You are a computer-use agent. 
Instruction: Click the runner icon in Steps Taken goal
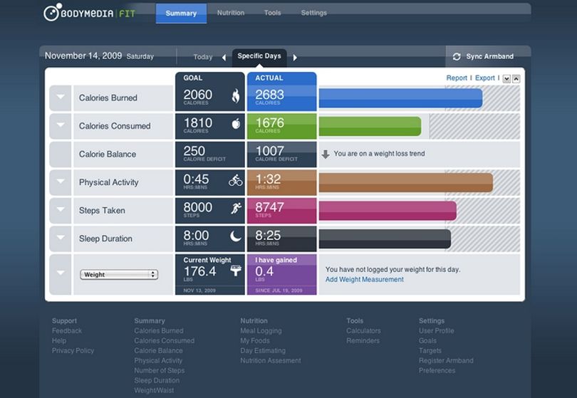236,208
